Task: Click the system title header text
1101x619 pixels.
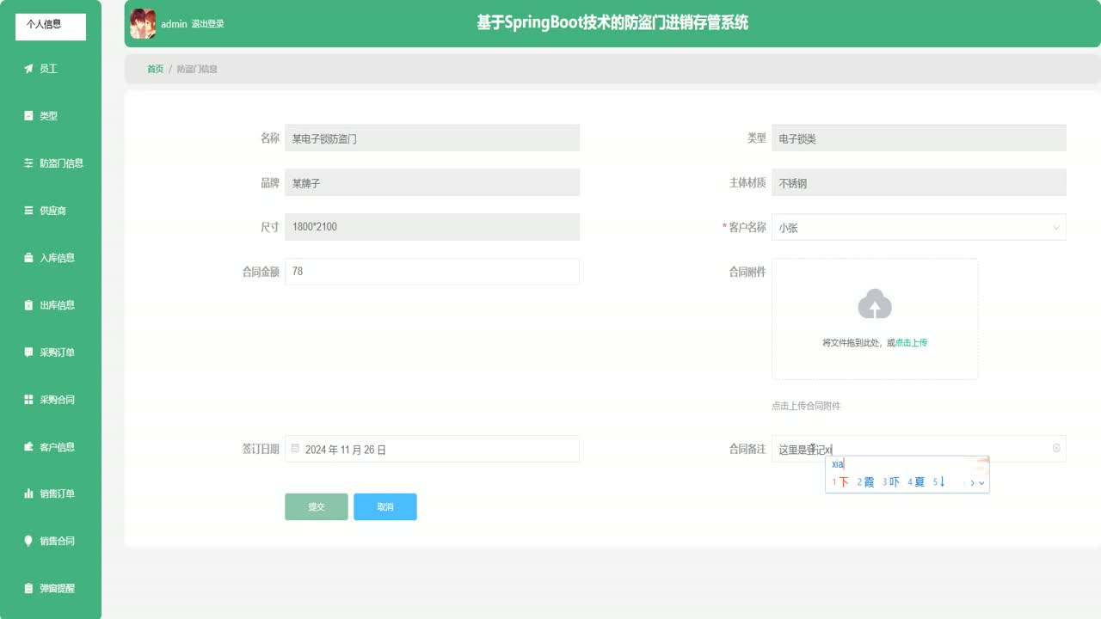Action: click(612, 23)
